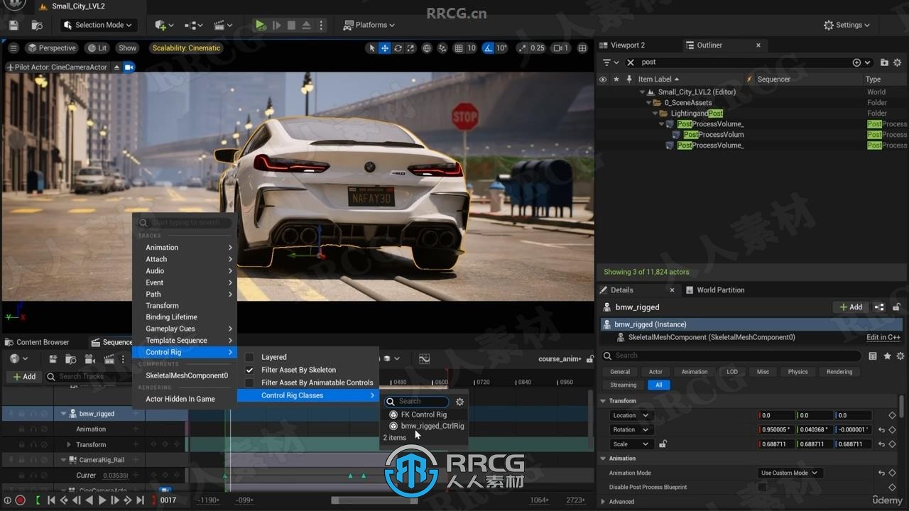Toggle favorites star filter in Details
This screenshot has height=511, width=909.
(887, 356)
